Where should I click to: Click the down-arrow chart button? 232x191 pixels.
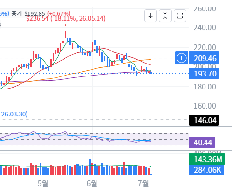coord(150,16)
